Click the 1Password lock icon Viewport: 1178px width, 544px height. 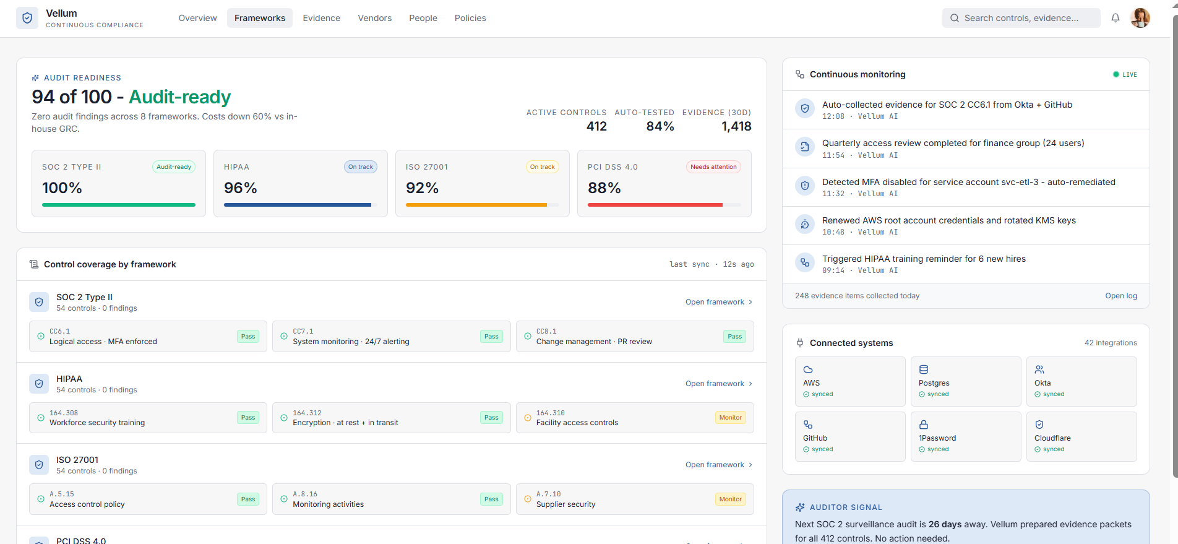pos(924,425)
